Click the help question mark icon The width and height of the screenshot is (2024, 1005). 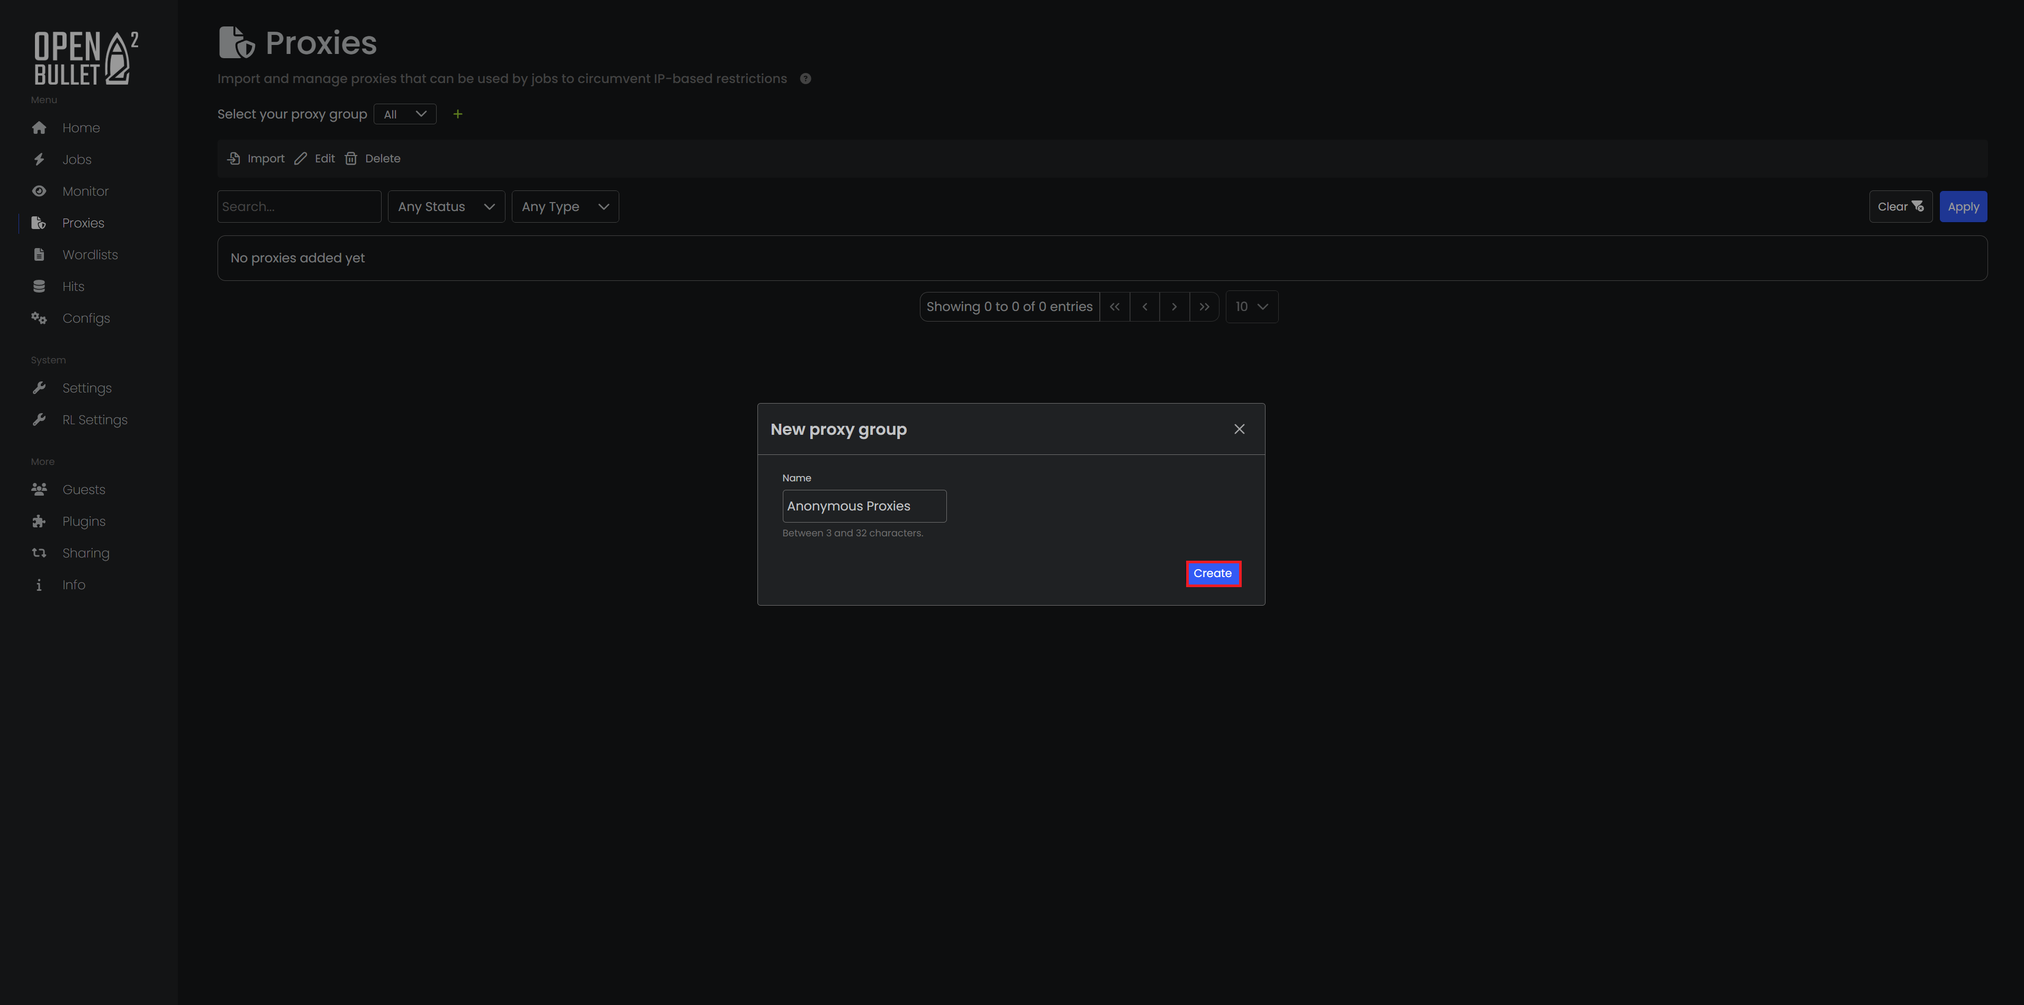805,78
